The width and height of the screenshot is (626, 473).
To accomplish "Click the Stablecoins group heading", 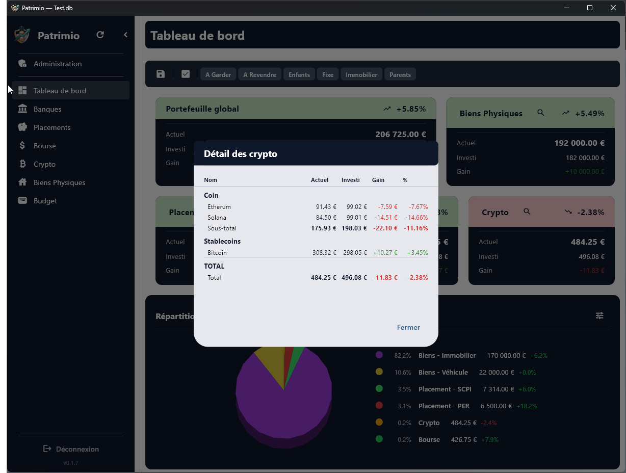I will click(222, 241).
